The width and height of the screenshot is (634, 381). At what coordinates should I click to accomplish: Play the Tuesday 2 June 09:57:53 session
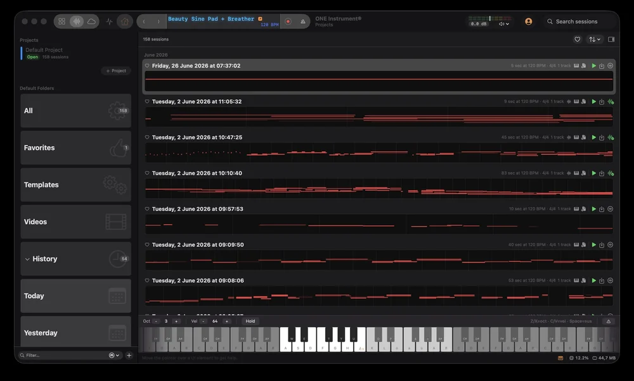(x=593, y=209)
